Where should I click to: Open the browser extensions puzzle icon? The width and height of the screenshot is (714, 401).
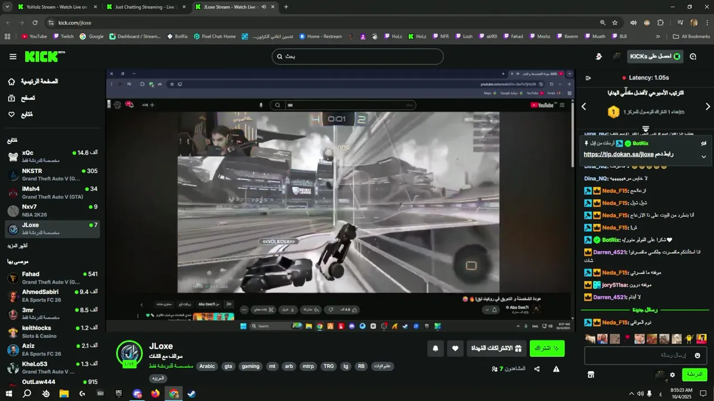660,23
